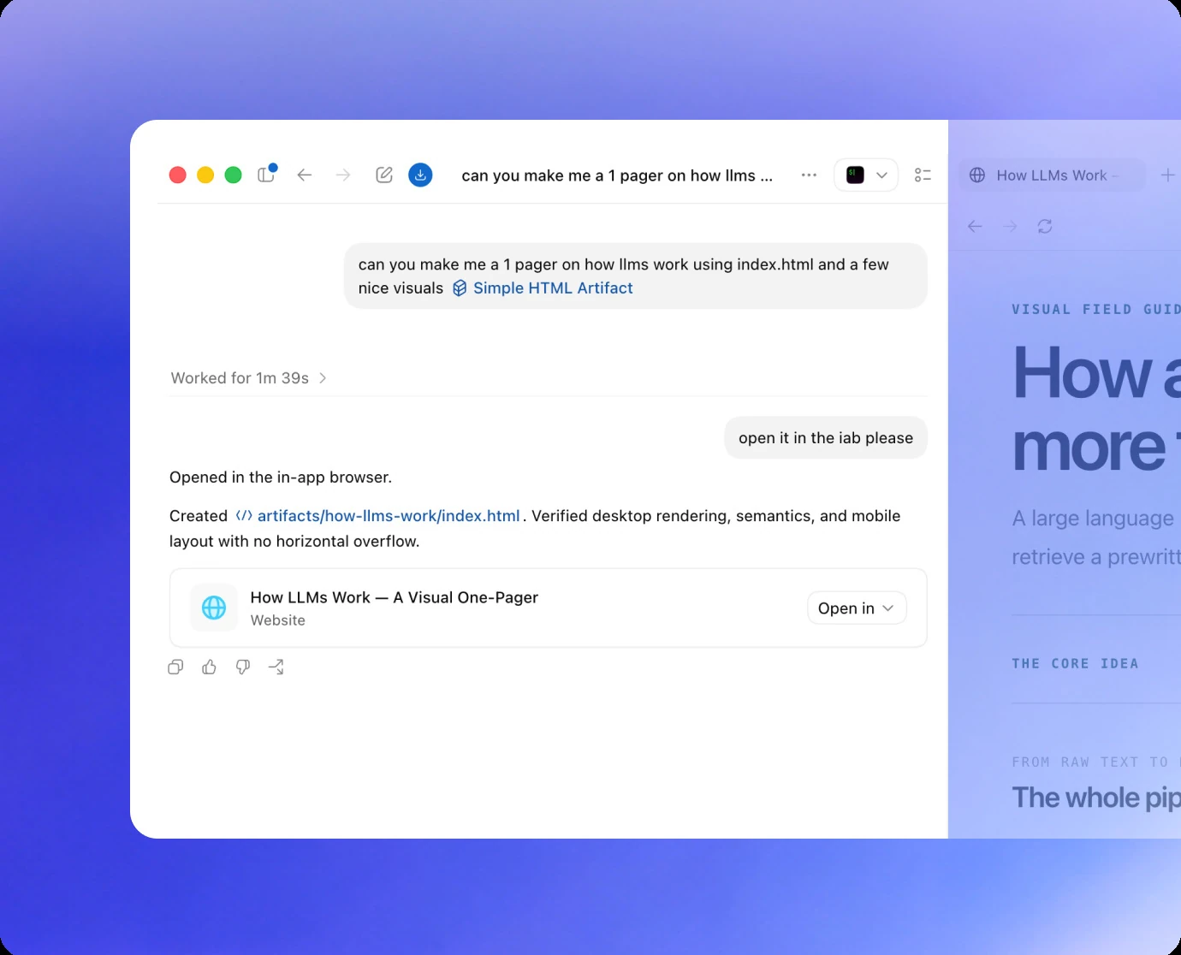This screenshot has width=1181, height=955.
Task: Add a new browser tab with plus
Action: (x=1167, y=175)
